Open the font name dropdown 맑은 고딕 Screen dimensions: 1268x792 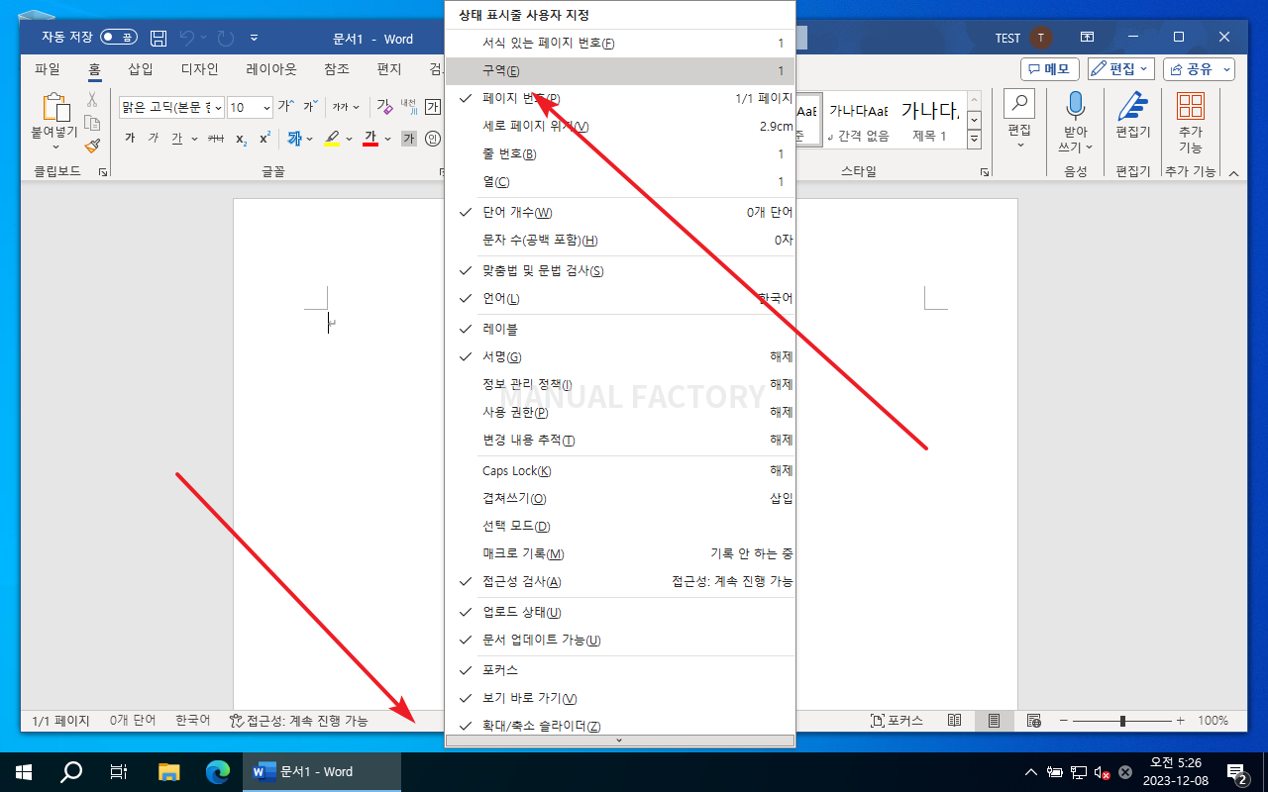tap(218, 107)
